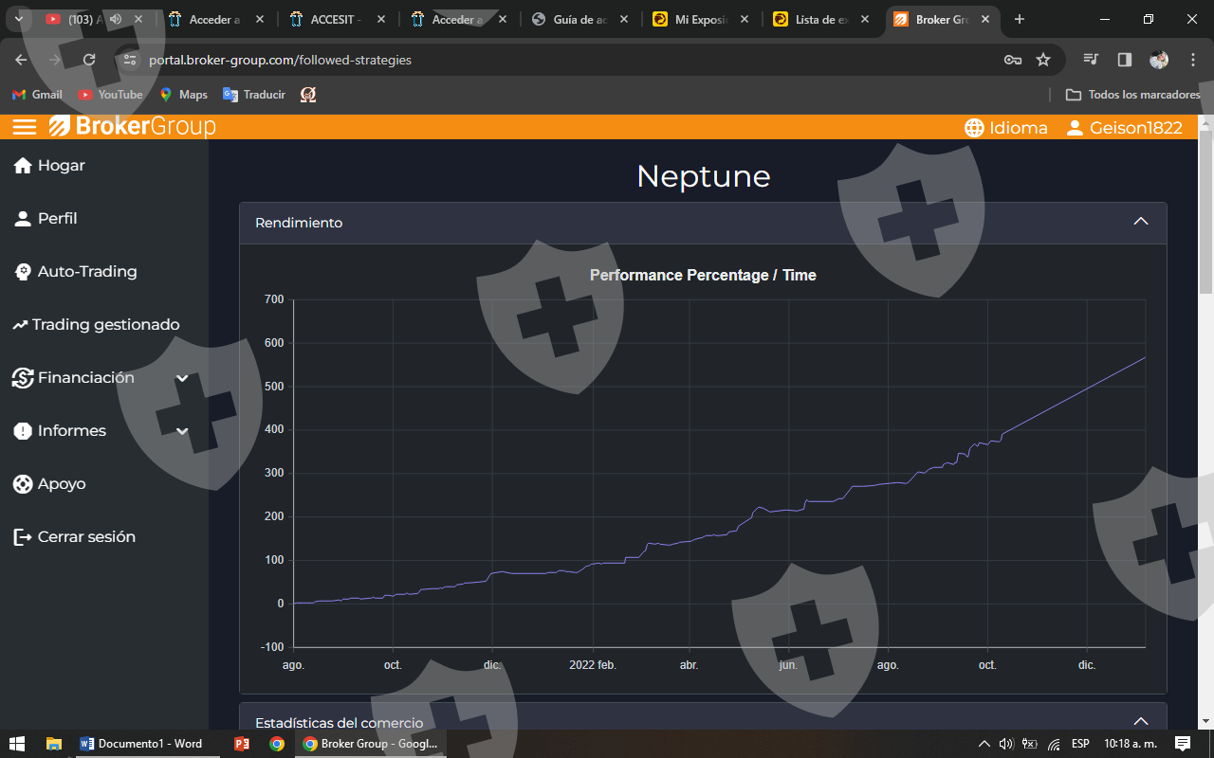Click the Cerrar sesión logout icon
The width and height of the screenshot is (1214, 758).
click(x=23, y=537)
